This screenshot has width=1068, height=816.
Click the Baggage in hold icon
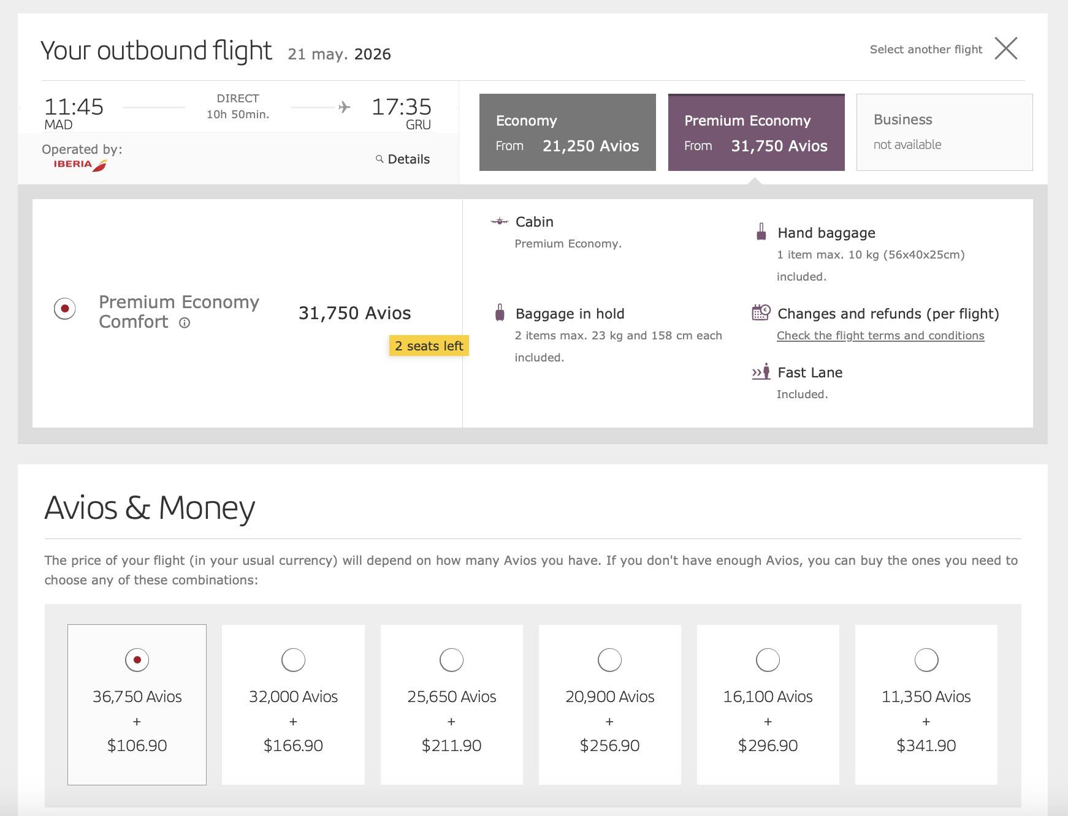(x=500, y=313)
